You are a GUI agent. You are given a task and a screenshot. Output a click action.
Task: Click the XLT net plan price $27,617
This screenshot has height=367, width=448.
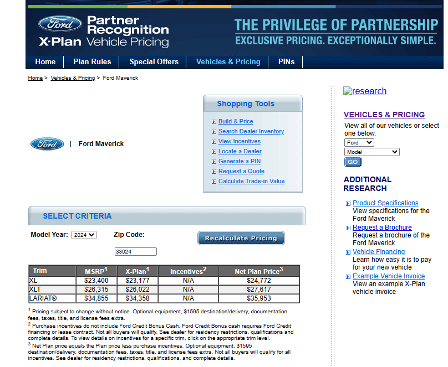pos(259,290)
